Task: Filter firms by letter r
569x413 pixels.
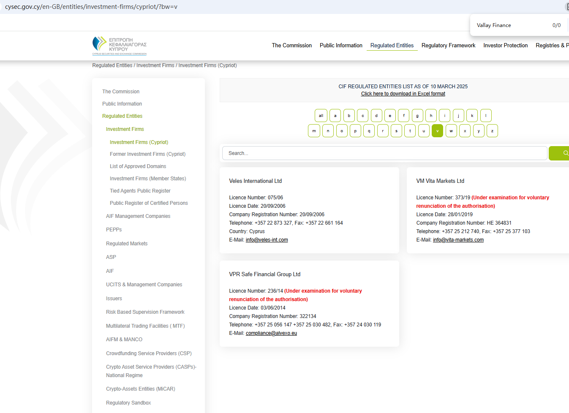Action: 383,131
